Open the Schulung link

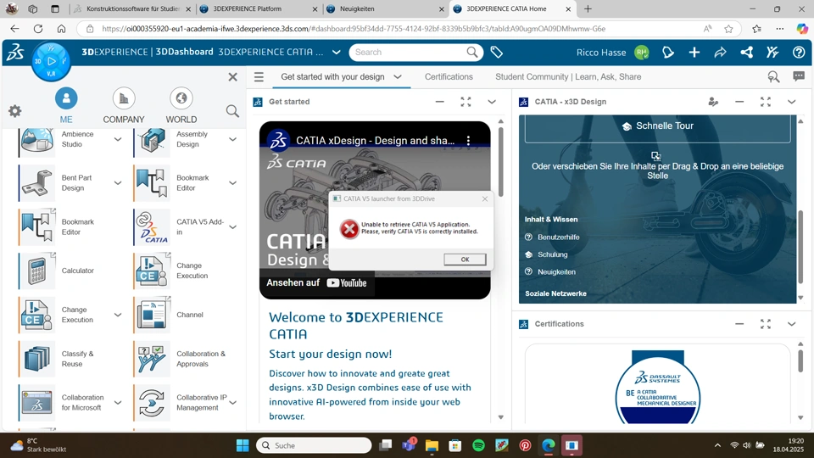coord(552,254)
